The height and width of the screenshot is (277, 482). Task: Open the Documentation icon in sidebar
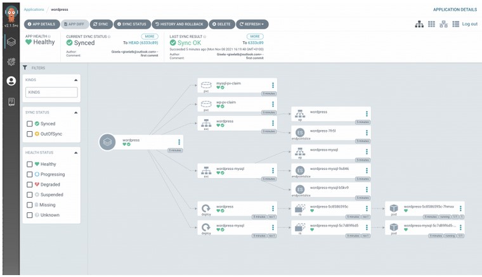(x=11, y=101)
